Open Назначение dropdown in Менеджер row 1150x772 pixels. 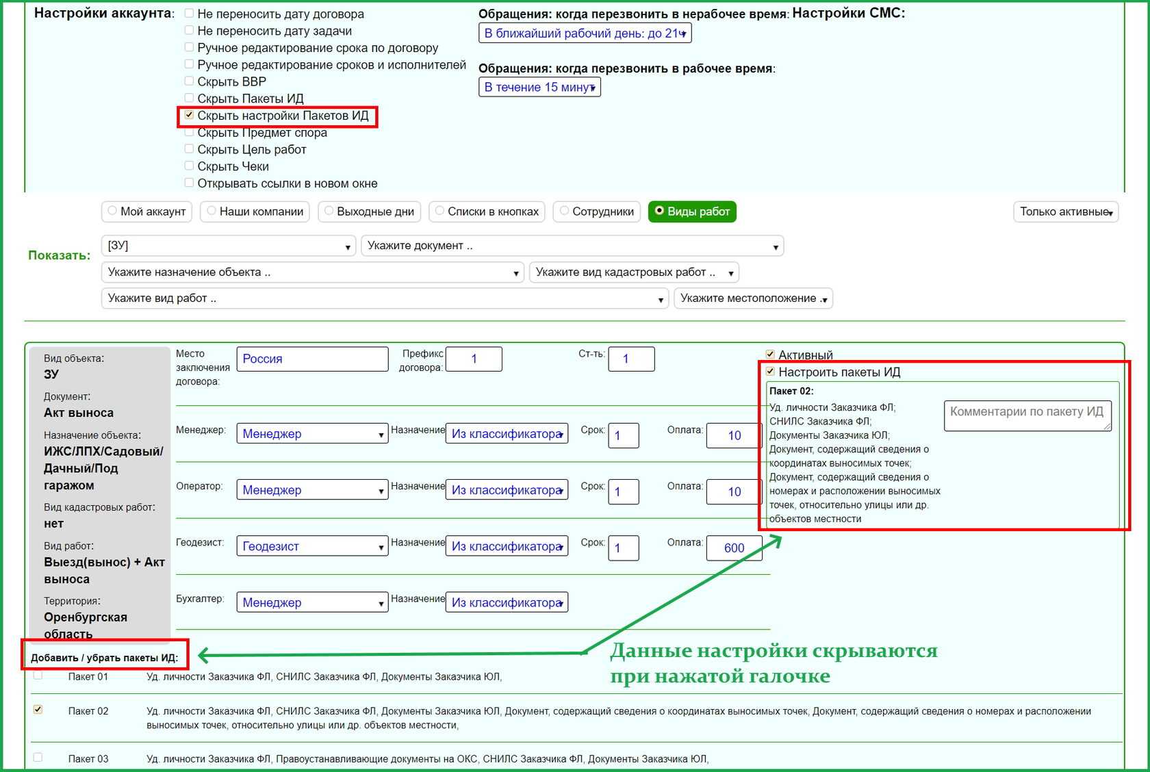[x=507, y=434]
